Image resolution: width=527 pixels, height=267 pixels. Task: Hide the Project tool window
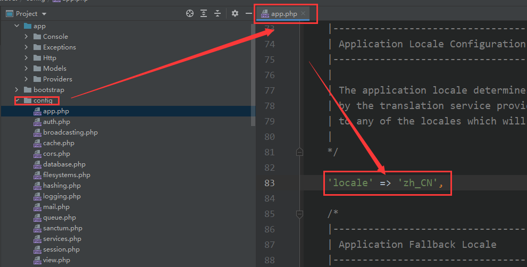coord(249,13)
